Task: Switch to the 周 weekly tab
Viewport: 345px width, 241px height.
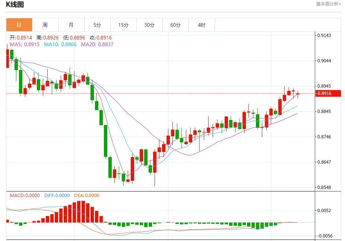Action: tap(45, 25)
